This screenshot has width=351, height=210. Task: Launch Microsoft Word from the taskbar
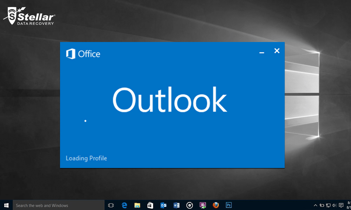[176, 205]
